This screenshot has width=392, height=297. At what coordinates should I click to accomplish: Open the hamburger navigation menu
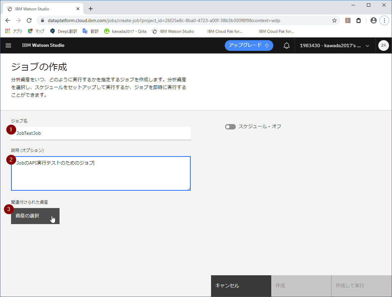[x=8, y=45]
